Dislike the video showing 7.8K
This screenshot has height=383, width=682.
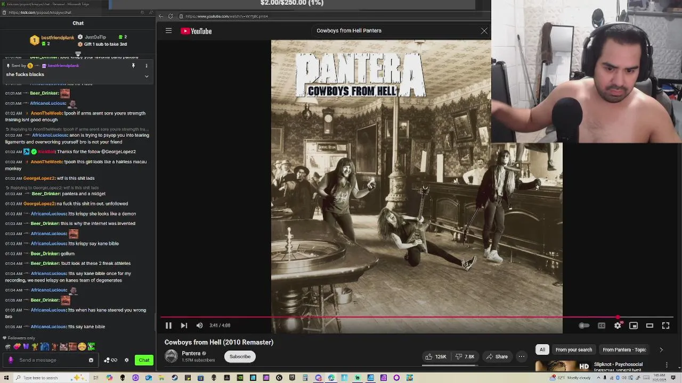465,356
